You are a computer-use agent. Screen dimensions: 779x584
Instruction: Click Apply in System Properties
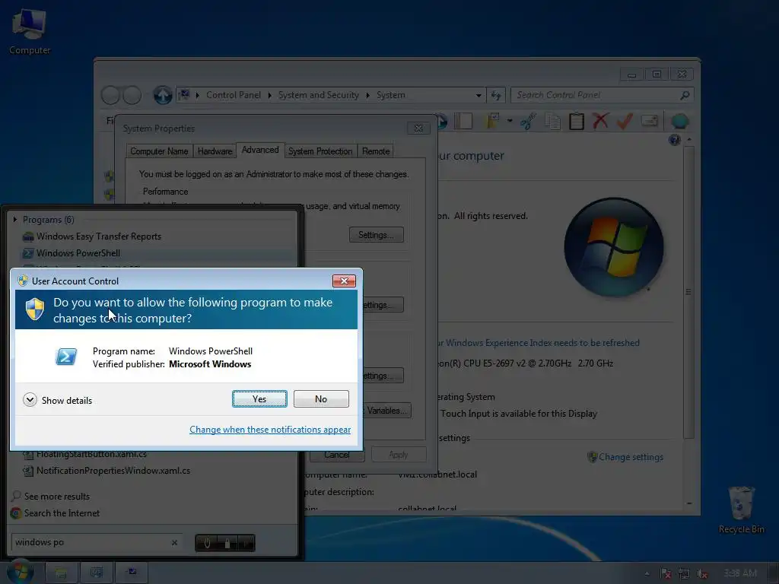399,455
